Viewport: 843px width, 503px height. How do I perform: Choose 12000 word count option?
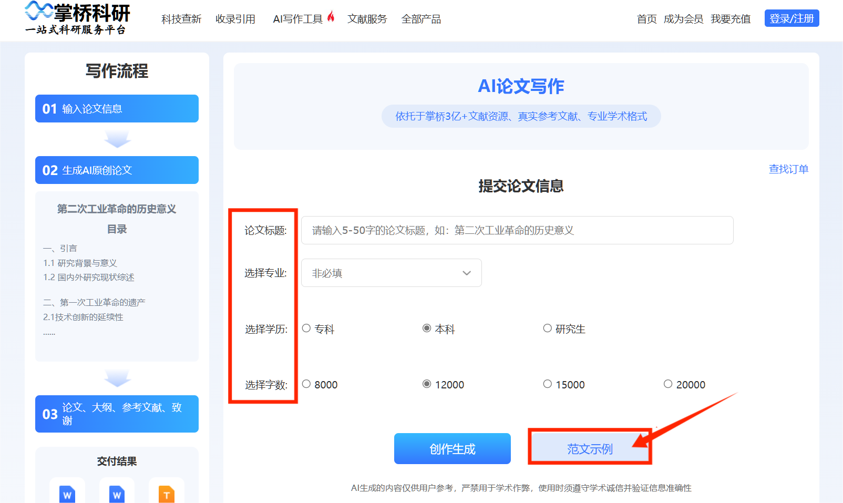click(x=427, y=384)
